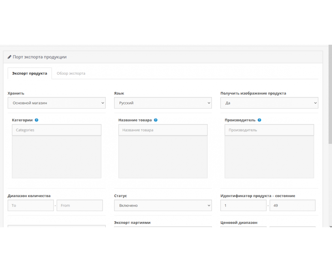The height and width of the screenshot is (272, 332).
Task: Click the empty list box under Categories
Action: (56, 157)
